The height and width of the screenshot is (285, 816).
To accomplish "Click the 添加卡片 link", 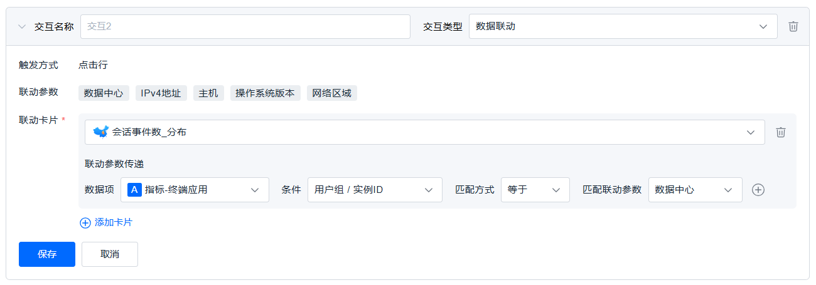I will (x=113, y=222).
